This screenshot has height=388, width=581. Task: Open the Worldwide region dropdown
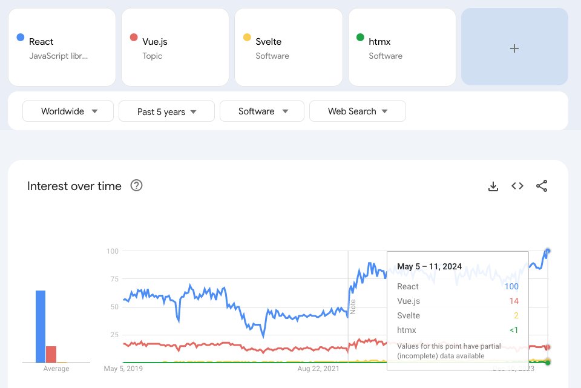click(68, 111)
